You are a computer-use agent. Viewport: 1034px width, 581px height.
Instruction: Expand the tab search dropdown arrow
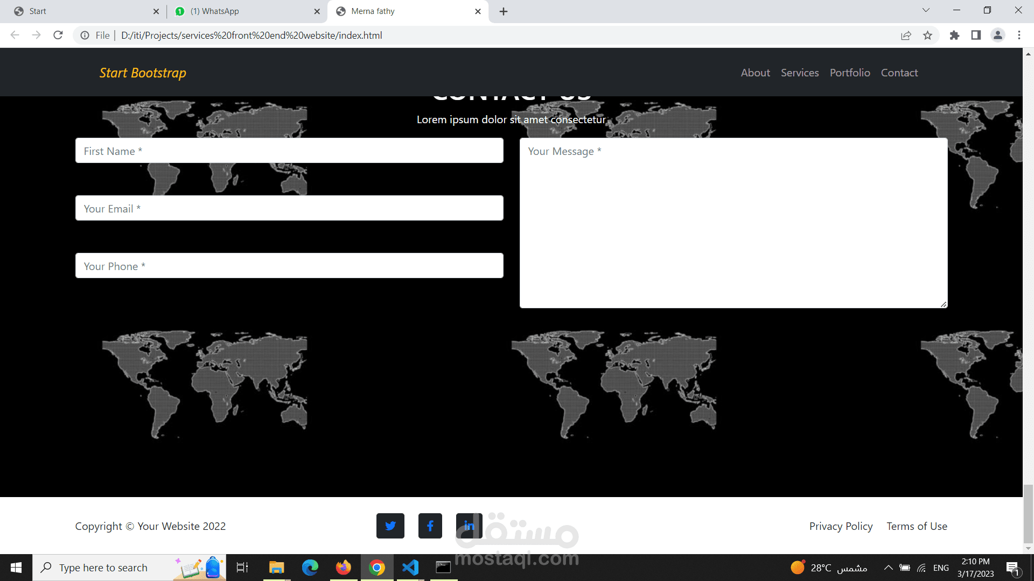point(926,10)
